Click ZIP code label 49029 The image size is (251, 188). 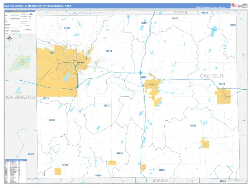point(120,153)
